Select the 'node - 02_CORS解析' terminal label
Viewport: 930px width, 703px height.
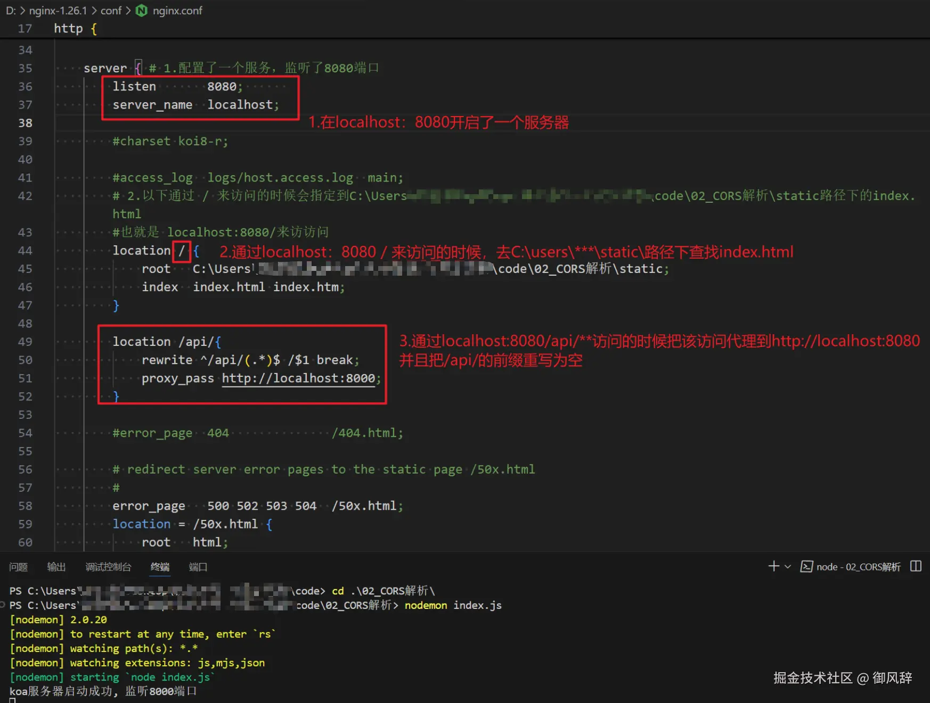(x=858, y=567)
